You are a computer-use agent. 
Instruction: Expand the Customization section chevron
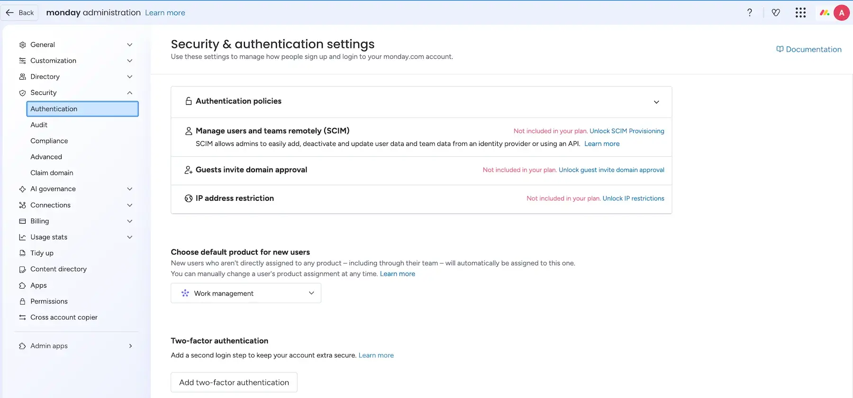point(130,61)
